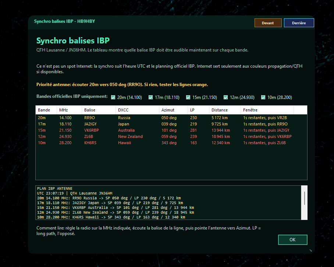Click the plan text box scrollbar thumb
This screenshot has height=267, width=334.
(x=305, y=198)
